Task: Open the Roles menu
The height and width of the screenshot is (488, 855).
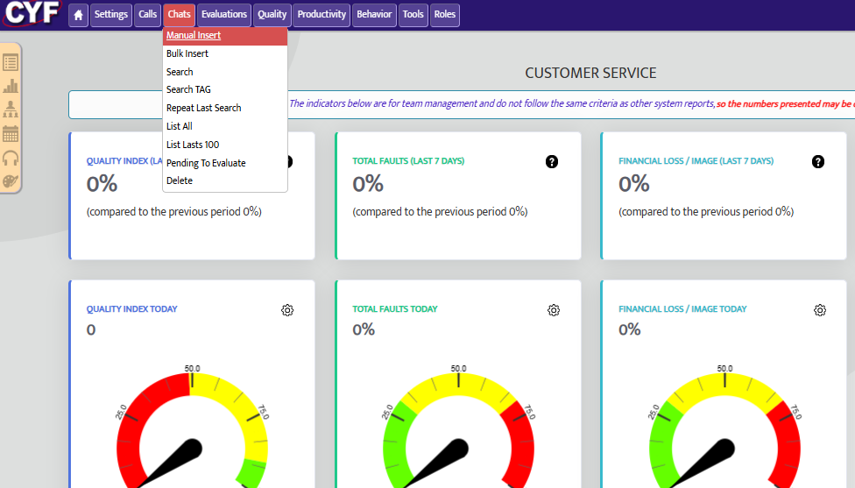Action: coord(444,15)
